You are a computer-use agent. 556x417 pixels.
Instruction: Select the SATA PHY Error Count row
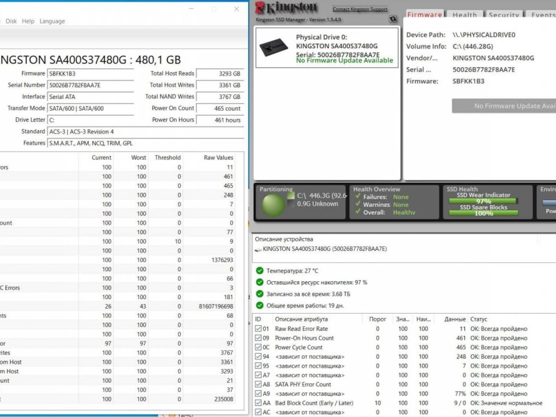tap(405, 384)
